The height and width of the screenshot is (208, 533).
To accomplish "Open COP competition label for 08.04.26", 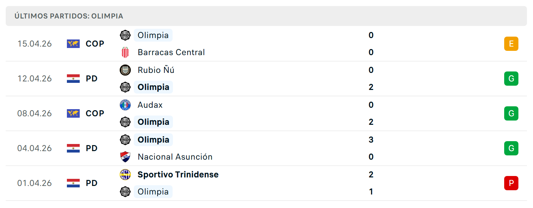I will [95, 113].
